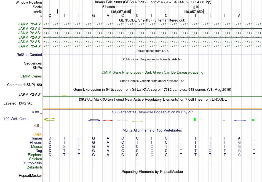Click the Mouse species label

tap(36, 147)
